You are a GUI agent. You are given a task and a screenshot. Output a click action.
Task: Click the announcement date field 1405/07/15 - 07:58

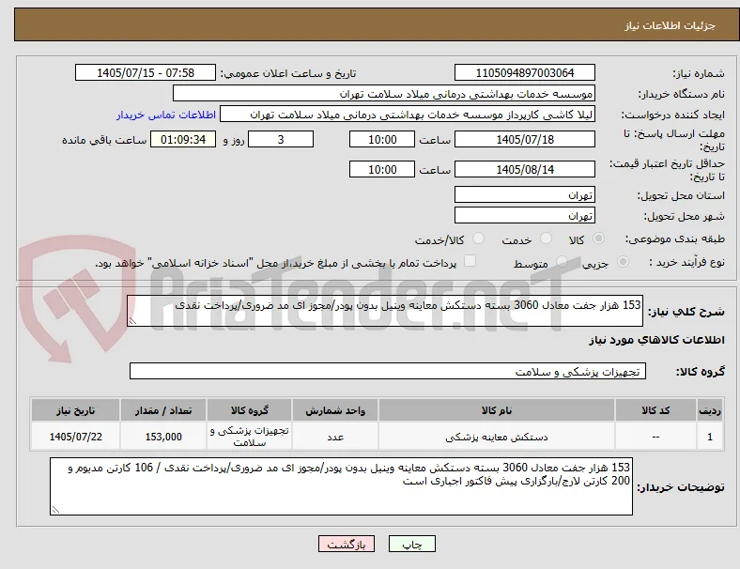coord(146,73)
